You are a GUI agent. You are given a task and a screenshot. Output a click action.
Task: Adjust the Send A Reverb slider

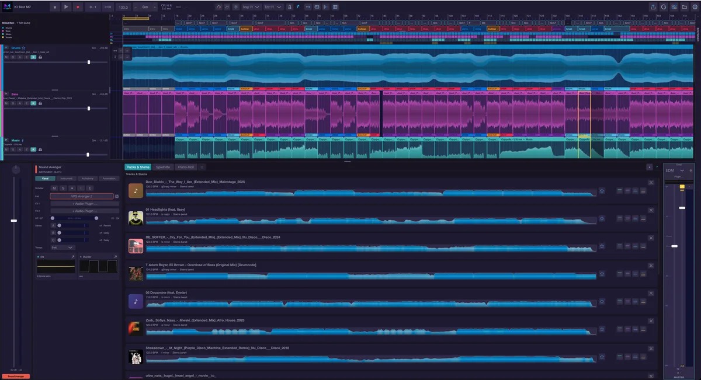(72, 225)
